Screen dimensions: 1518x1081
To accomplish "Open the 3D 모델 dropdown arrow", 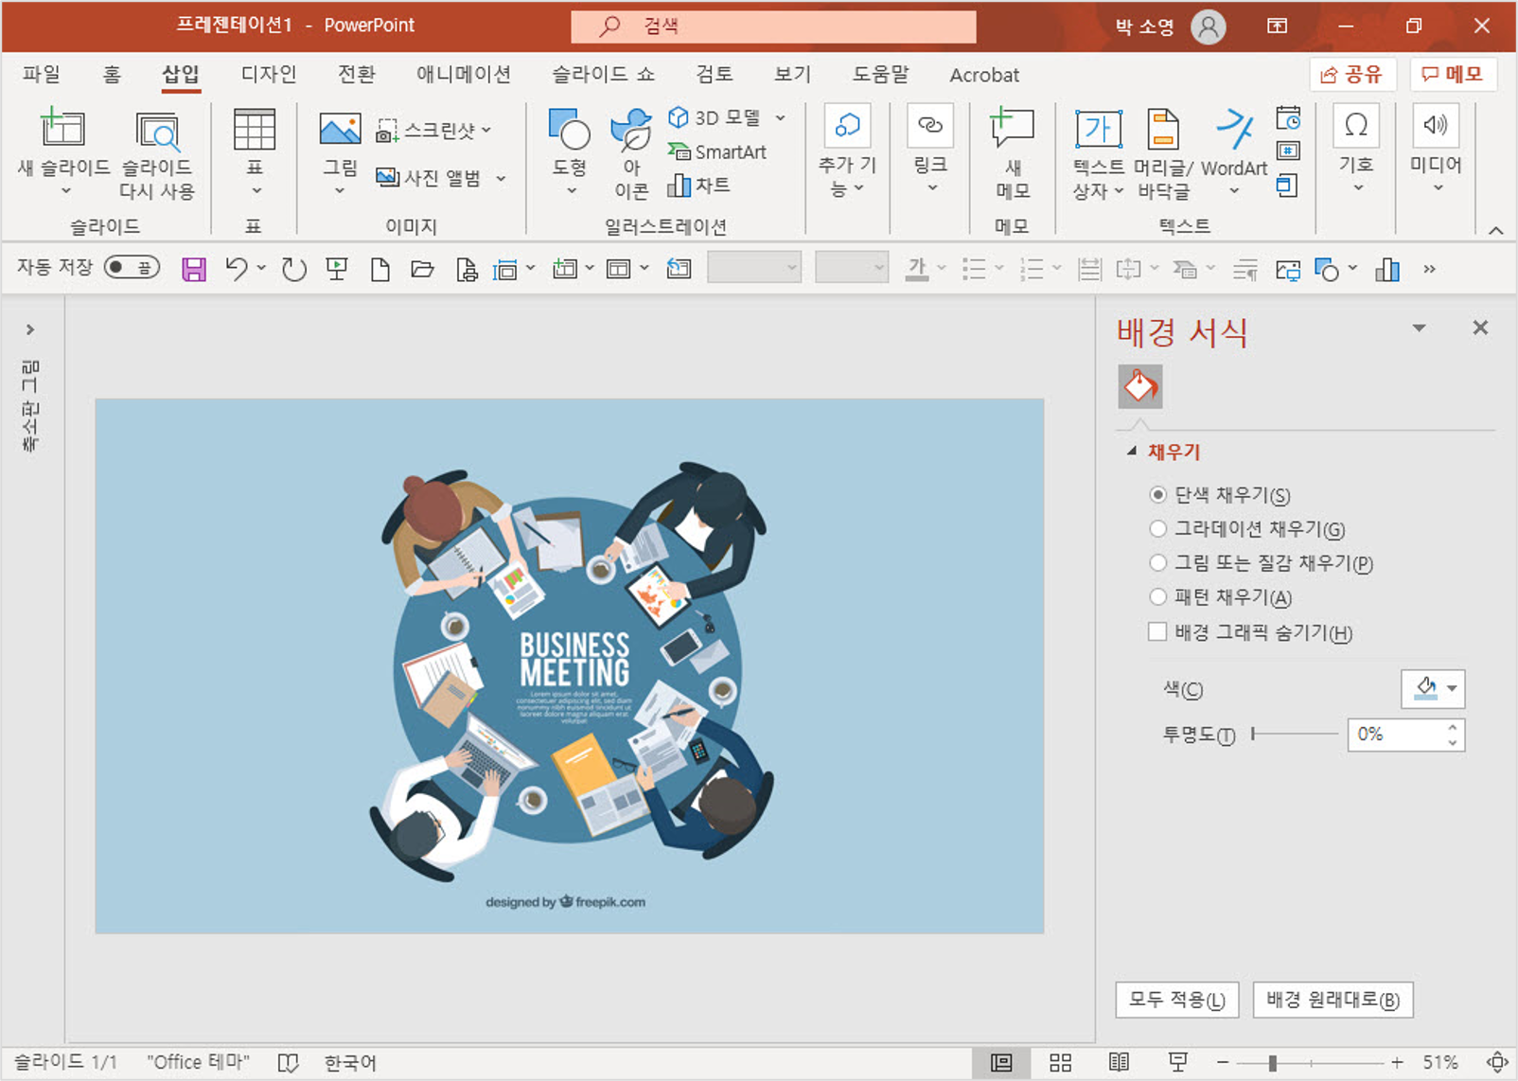I will (x=781, y=117).
